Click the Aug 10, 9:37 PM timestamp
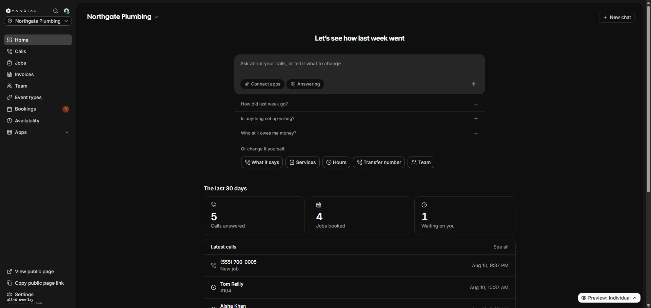Viewport: 651px width, 308px height. [490, 265]
